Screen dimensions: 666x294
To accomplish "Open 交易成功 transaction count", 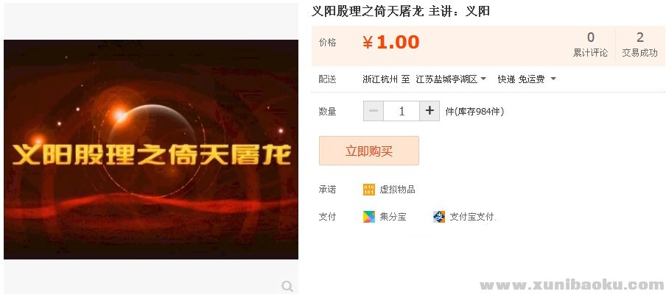I will coord(639,45).
